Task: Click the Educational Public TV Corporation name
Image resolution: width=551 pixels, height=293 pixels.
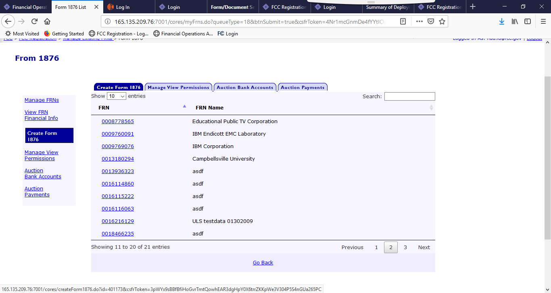Action: [x=235, y=122]
